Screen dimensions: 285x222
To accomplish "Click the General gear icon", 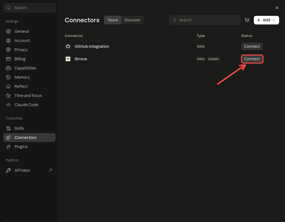I will [x=8, y=31].
